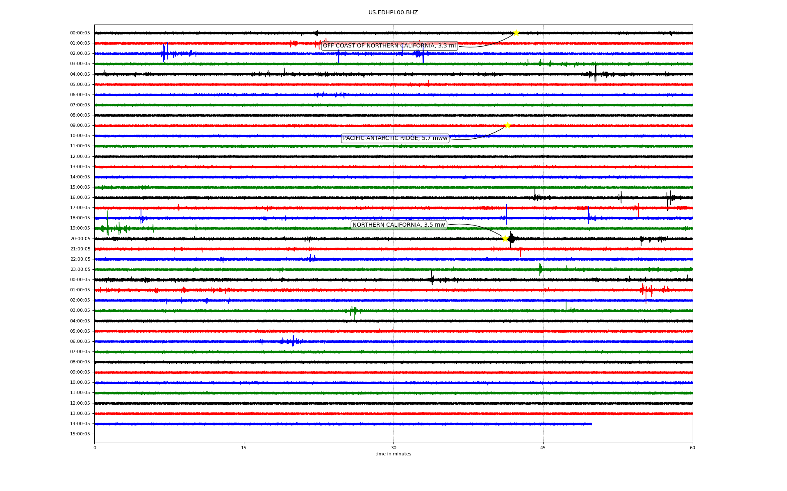
Task: Click the first 02:00:05 blue trace spike
Action: pos(164,53)
